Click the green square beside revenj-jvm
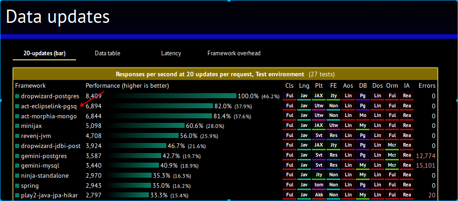458x201 pixels. point(17,136)
